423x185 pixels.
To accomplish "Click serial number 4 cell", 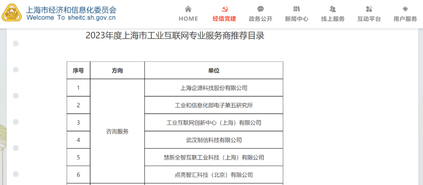I will coord(78,140).
